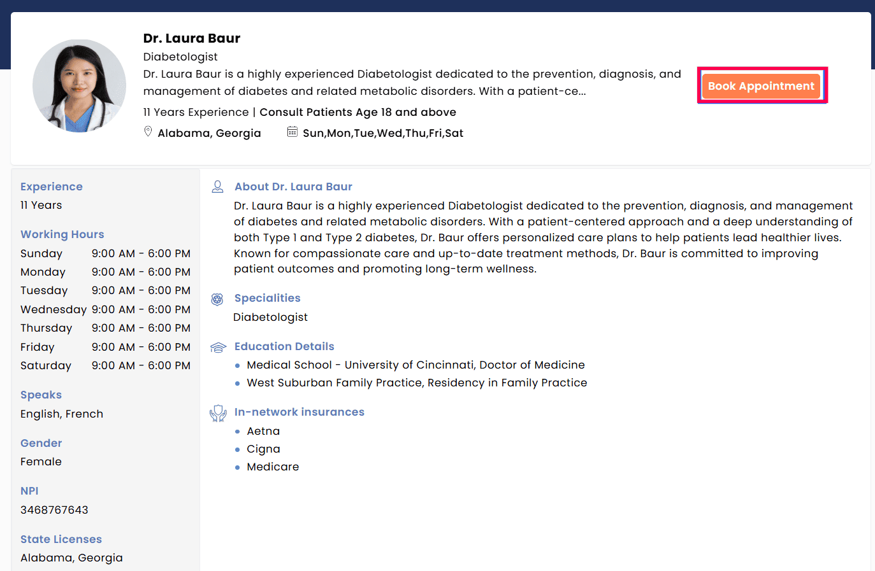Click Dr. Laura Baur's profile photo

79,86
